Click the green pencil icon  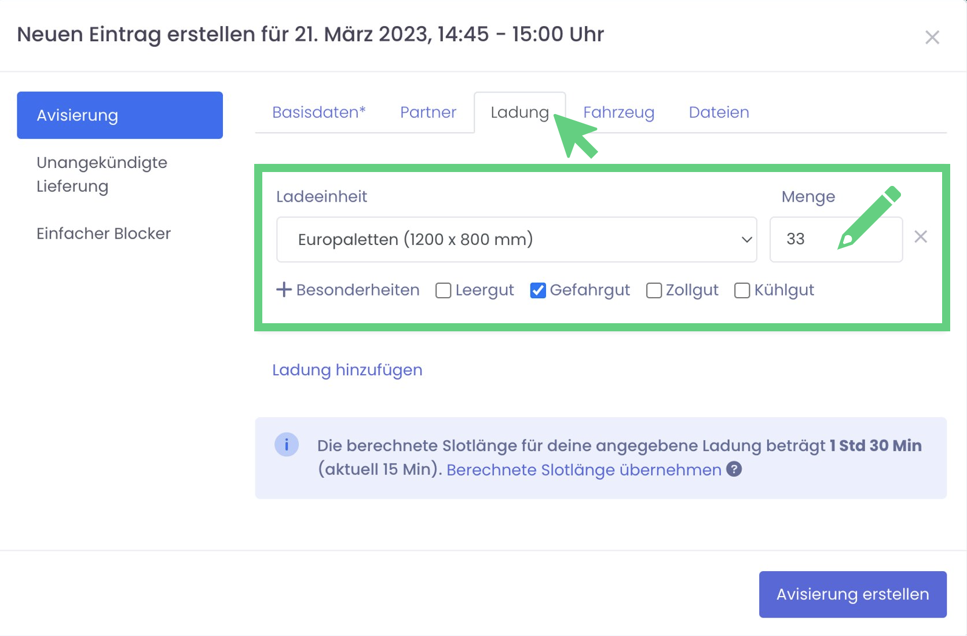click(869, 217)
